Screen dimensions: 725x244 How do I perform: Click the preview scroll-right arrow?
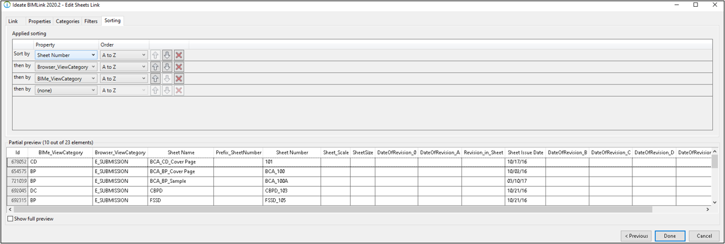tap(707, 209)
